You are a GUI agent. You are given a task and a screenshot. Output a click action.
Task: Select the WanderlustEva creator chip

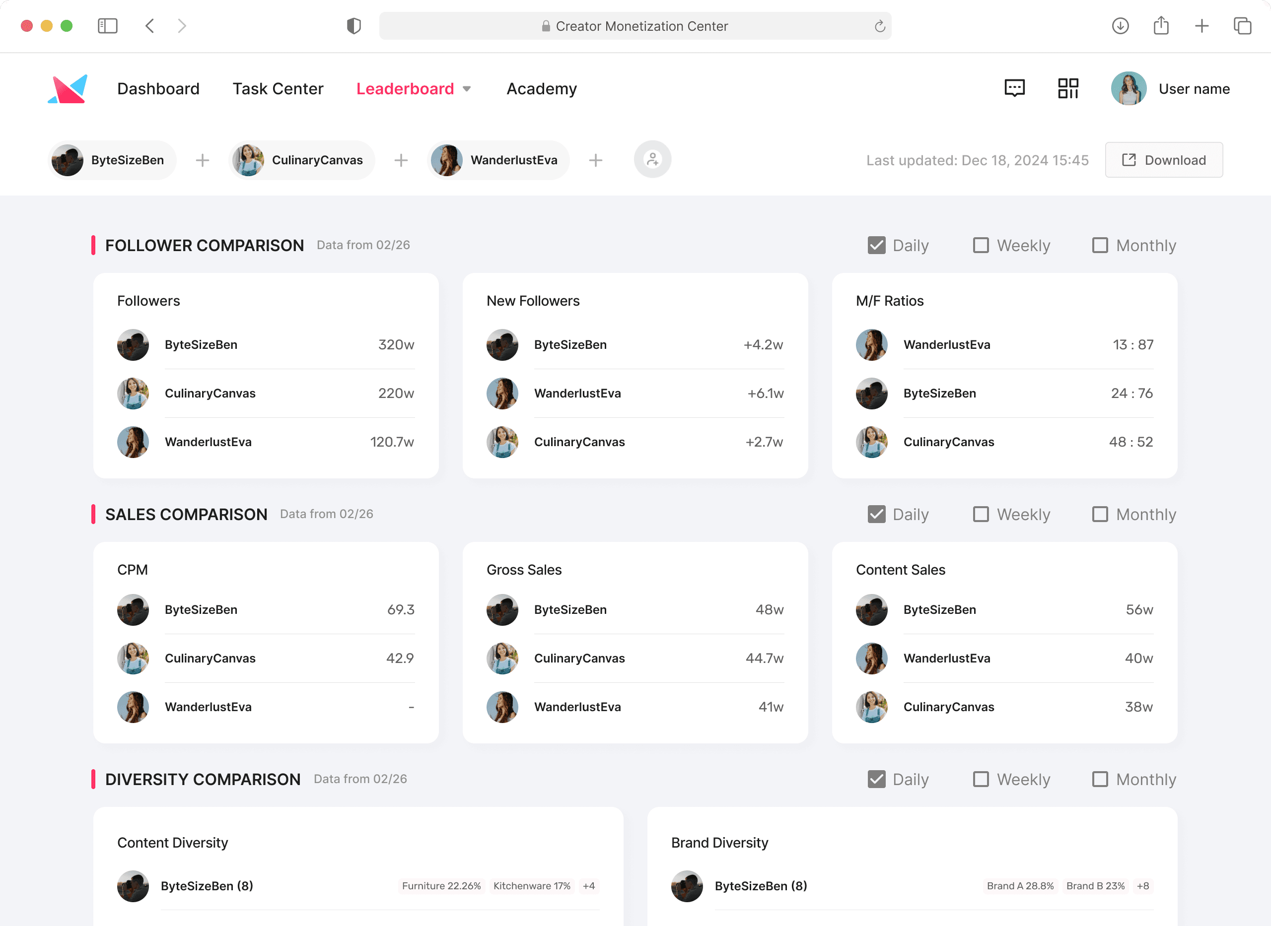coord(498,160)
